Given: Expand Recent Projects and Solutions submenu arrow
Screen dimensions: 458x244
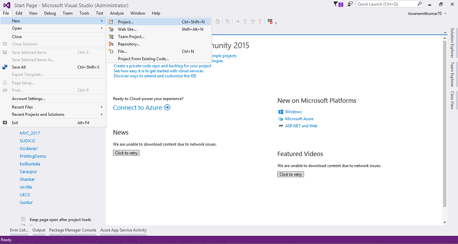Looking at the screenshot, I should click(x=102, y=114).
